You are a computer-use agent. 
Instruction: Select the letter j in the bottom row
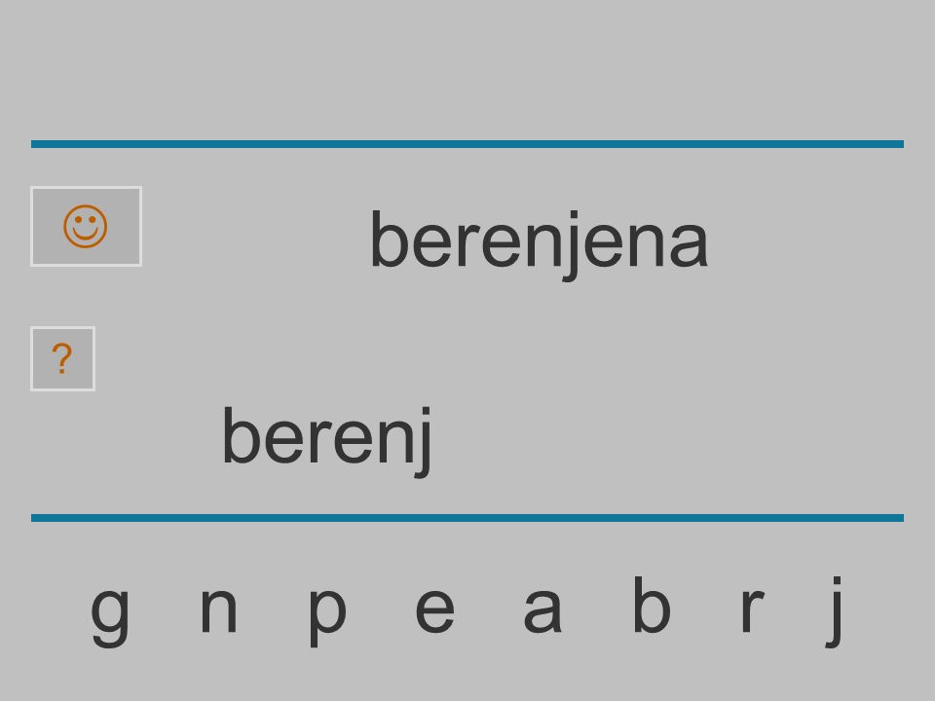coord(835,611)
